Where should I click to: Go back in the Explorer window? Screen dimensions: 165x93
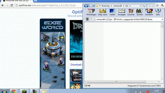86,6
